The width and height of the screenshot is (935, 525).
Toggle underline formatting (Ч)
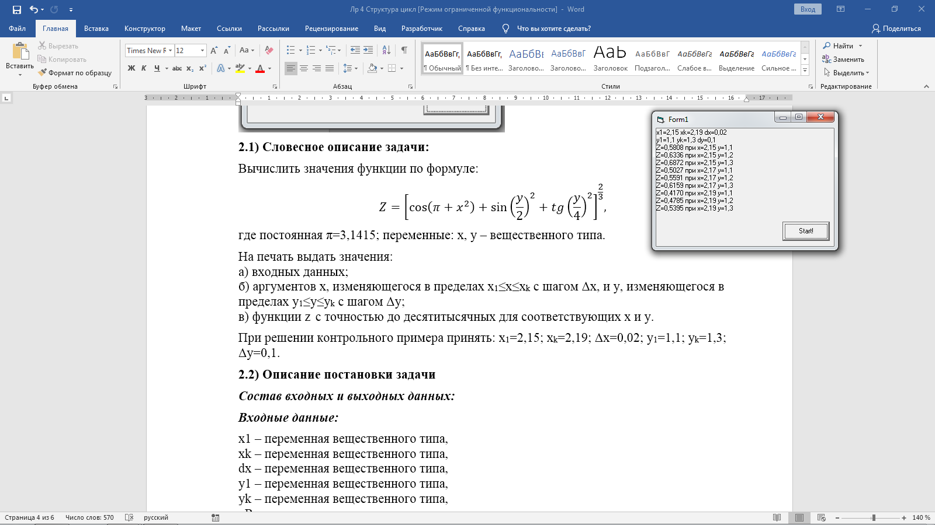157,68
